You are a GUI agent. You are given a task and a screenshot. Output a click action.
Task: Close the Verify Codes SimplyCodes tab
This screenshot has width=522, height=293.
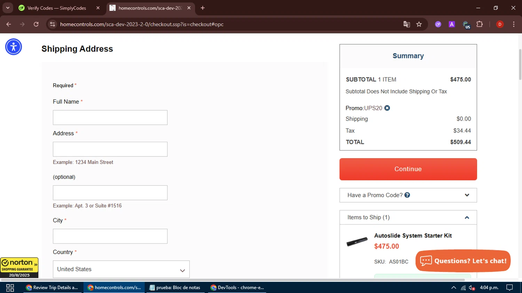click(98, 8)
